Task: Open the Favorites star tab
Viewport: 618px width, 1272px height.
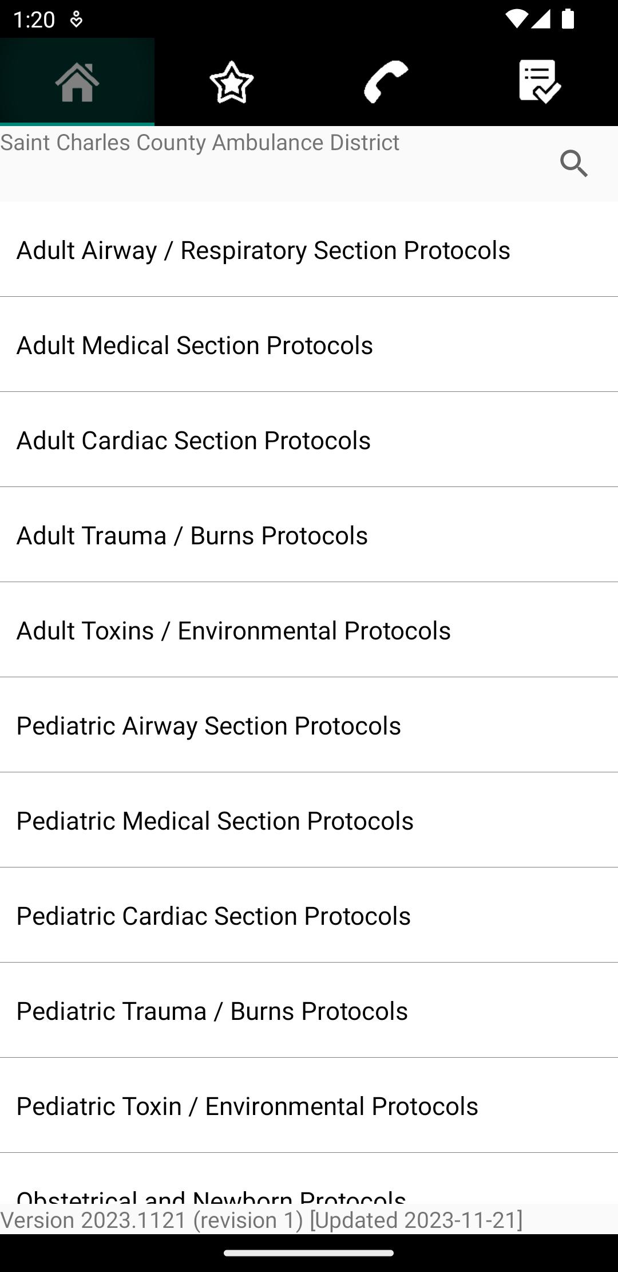Action: pyautogui.click(x=232, y=82)
